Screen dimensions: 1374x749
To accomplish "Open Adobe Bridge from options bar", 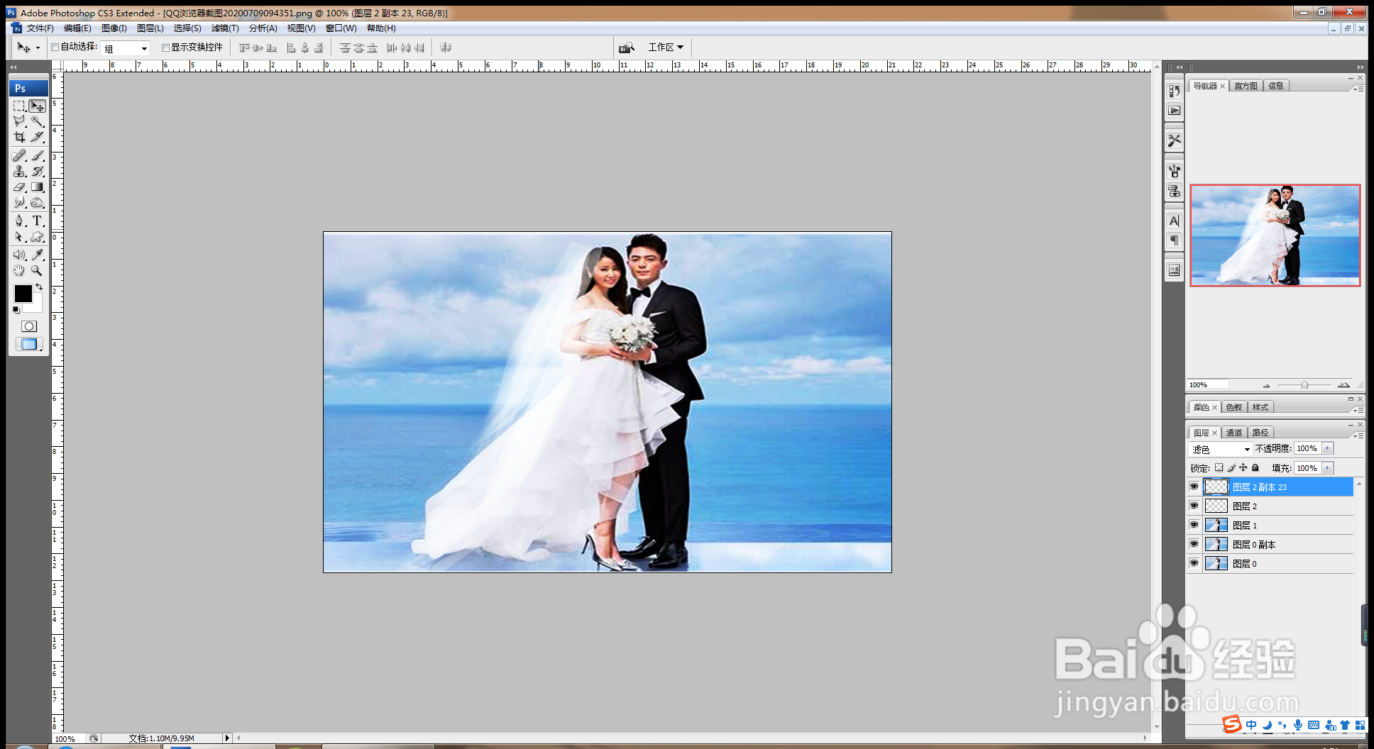I will pyautogui.click(x=626, y=48).
